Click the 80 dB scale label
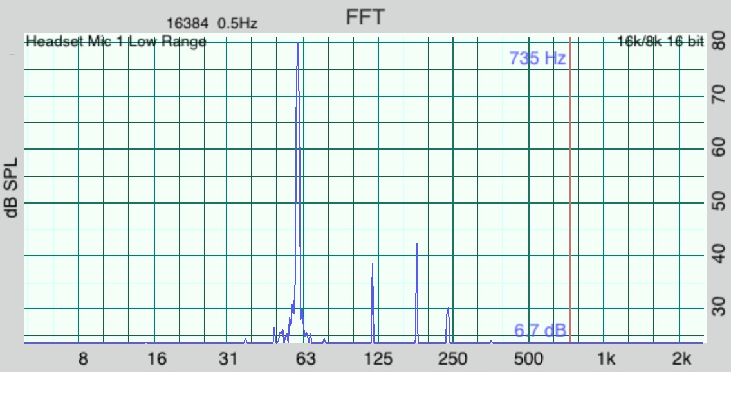The image size is (731, 411). (718, 40)
